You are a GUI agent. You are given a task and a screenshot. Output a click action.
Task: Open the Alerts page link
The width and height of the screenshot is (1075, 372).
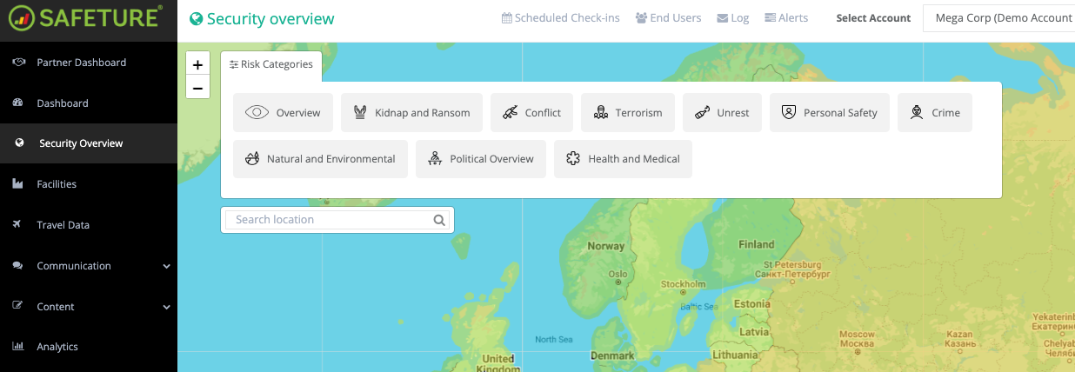click(x=786, y=18)
